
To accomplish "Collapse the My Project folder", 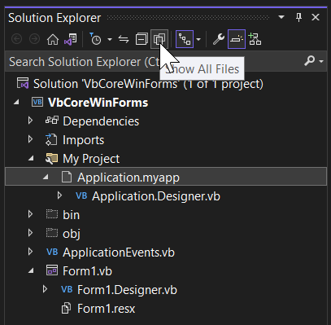I will coord(31,159).
